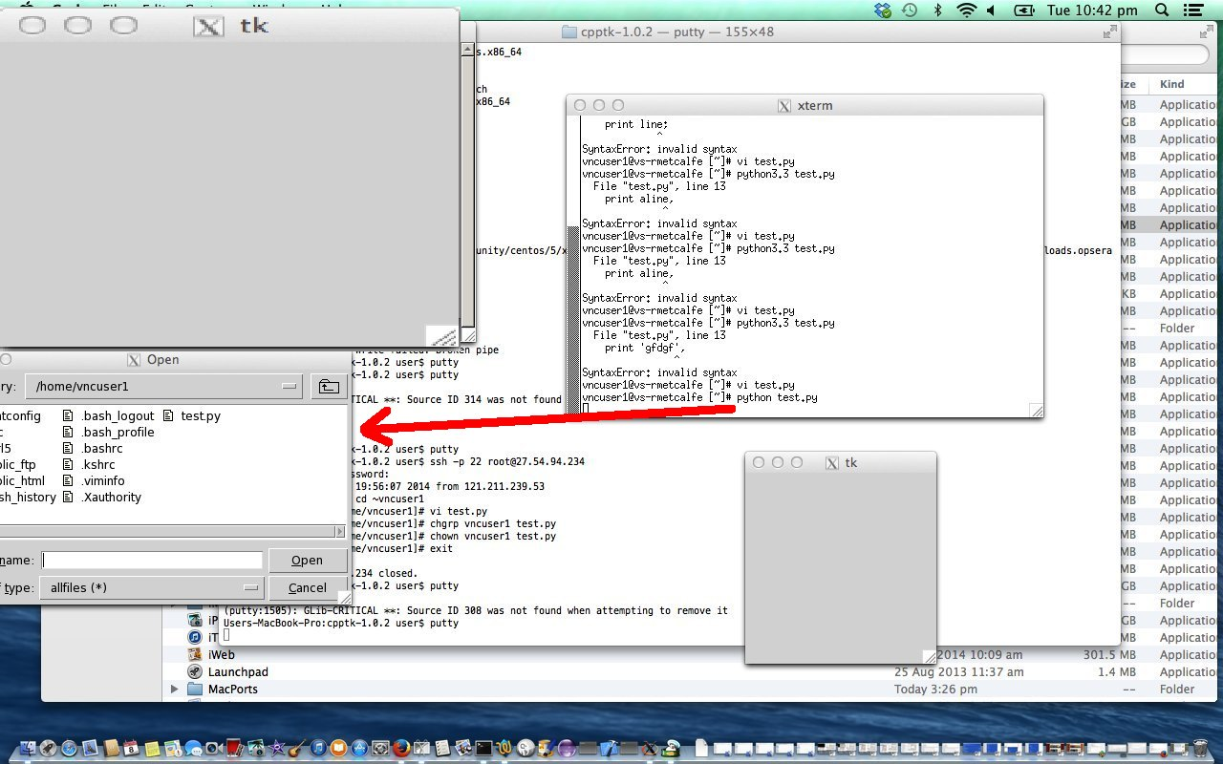Viewport: 1223px width, 764px height.
Task: Click the folder icon in putty window title
Action: [569, 32]
